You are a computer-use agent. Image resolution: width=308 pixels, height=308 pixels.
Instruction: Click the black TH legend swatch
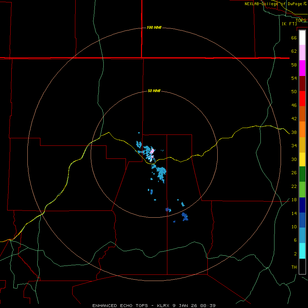[302, 266]
